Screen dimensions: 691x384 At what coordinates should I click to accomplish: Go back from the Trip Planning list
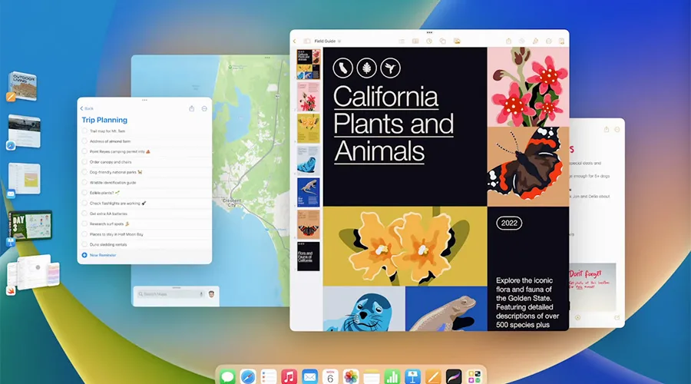87,108
